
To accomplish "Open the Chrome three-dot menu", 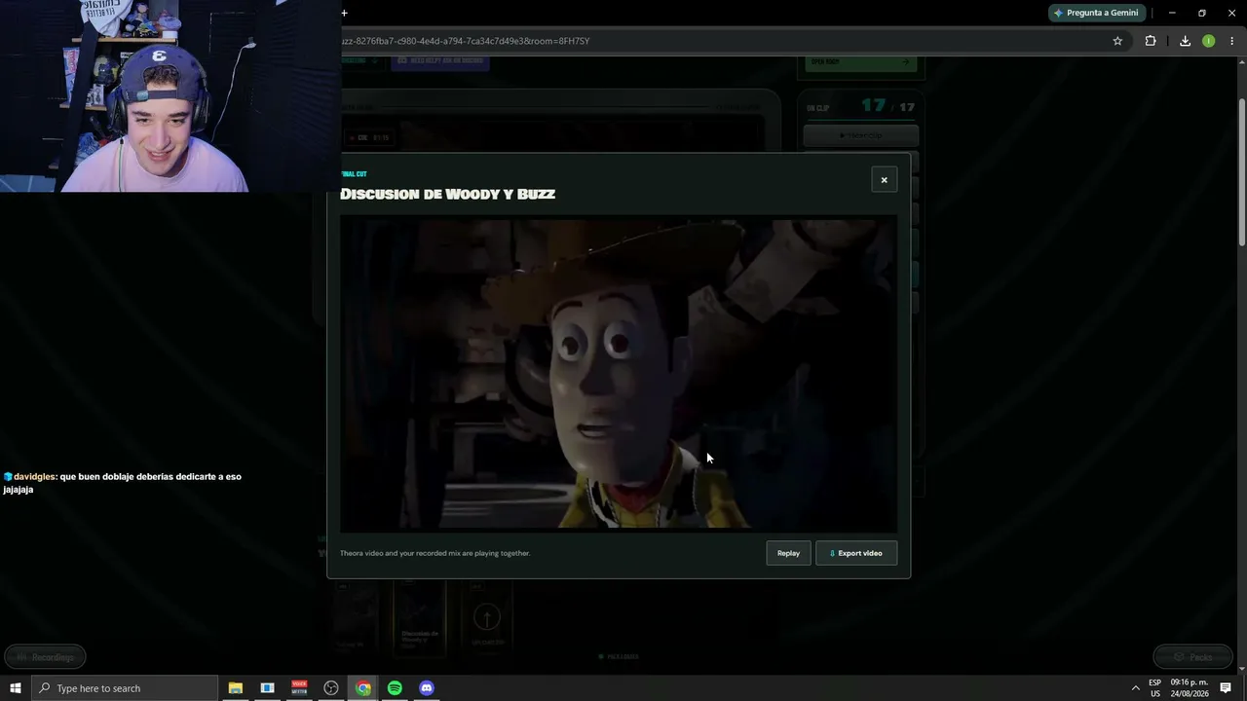I will (1232, 41).
